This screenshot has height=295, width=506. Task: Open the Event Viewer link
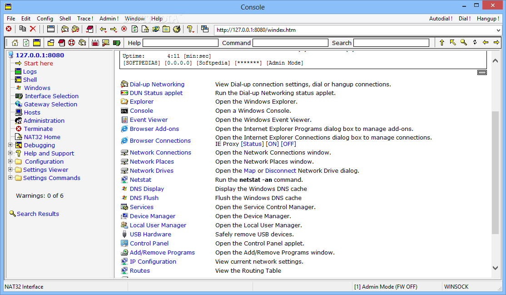149,120
